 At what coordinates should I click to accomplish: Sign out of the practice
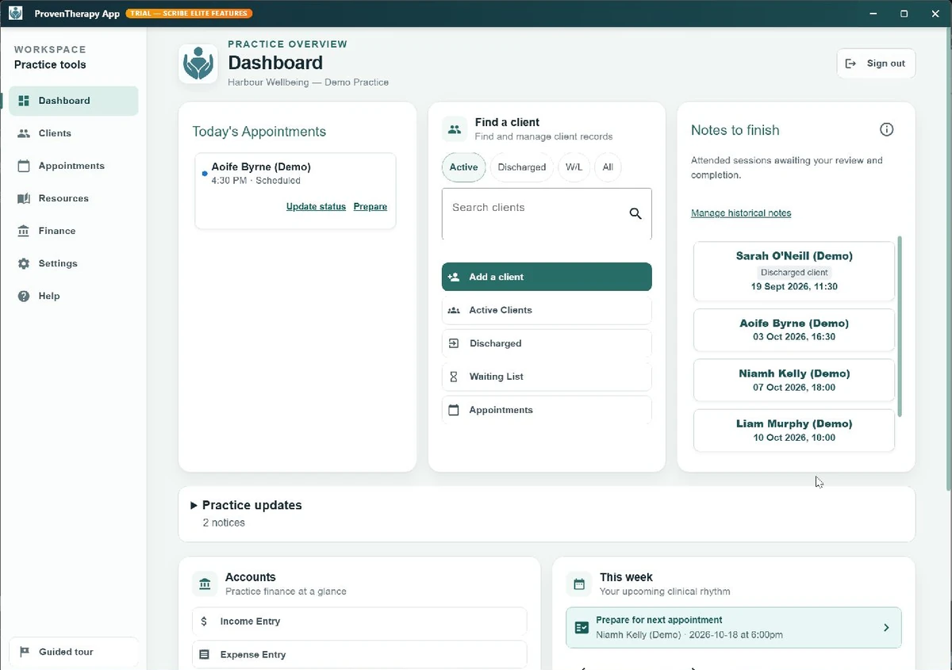point(876,63)
